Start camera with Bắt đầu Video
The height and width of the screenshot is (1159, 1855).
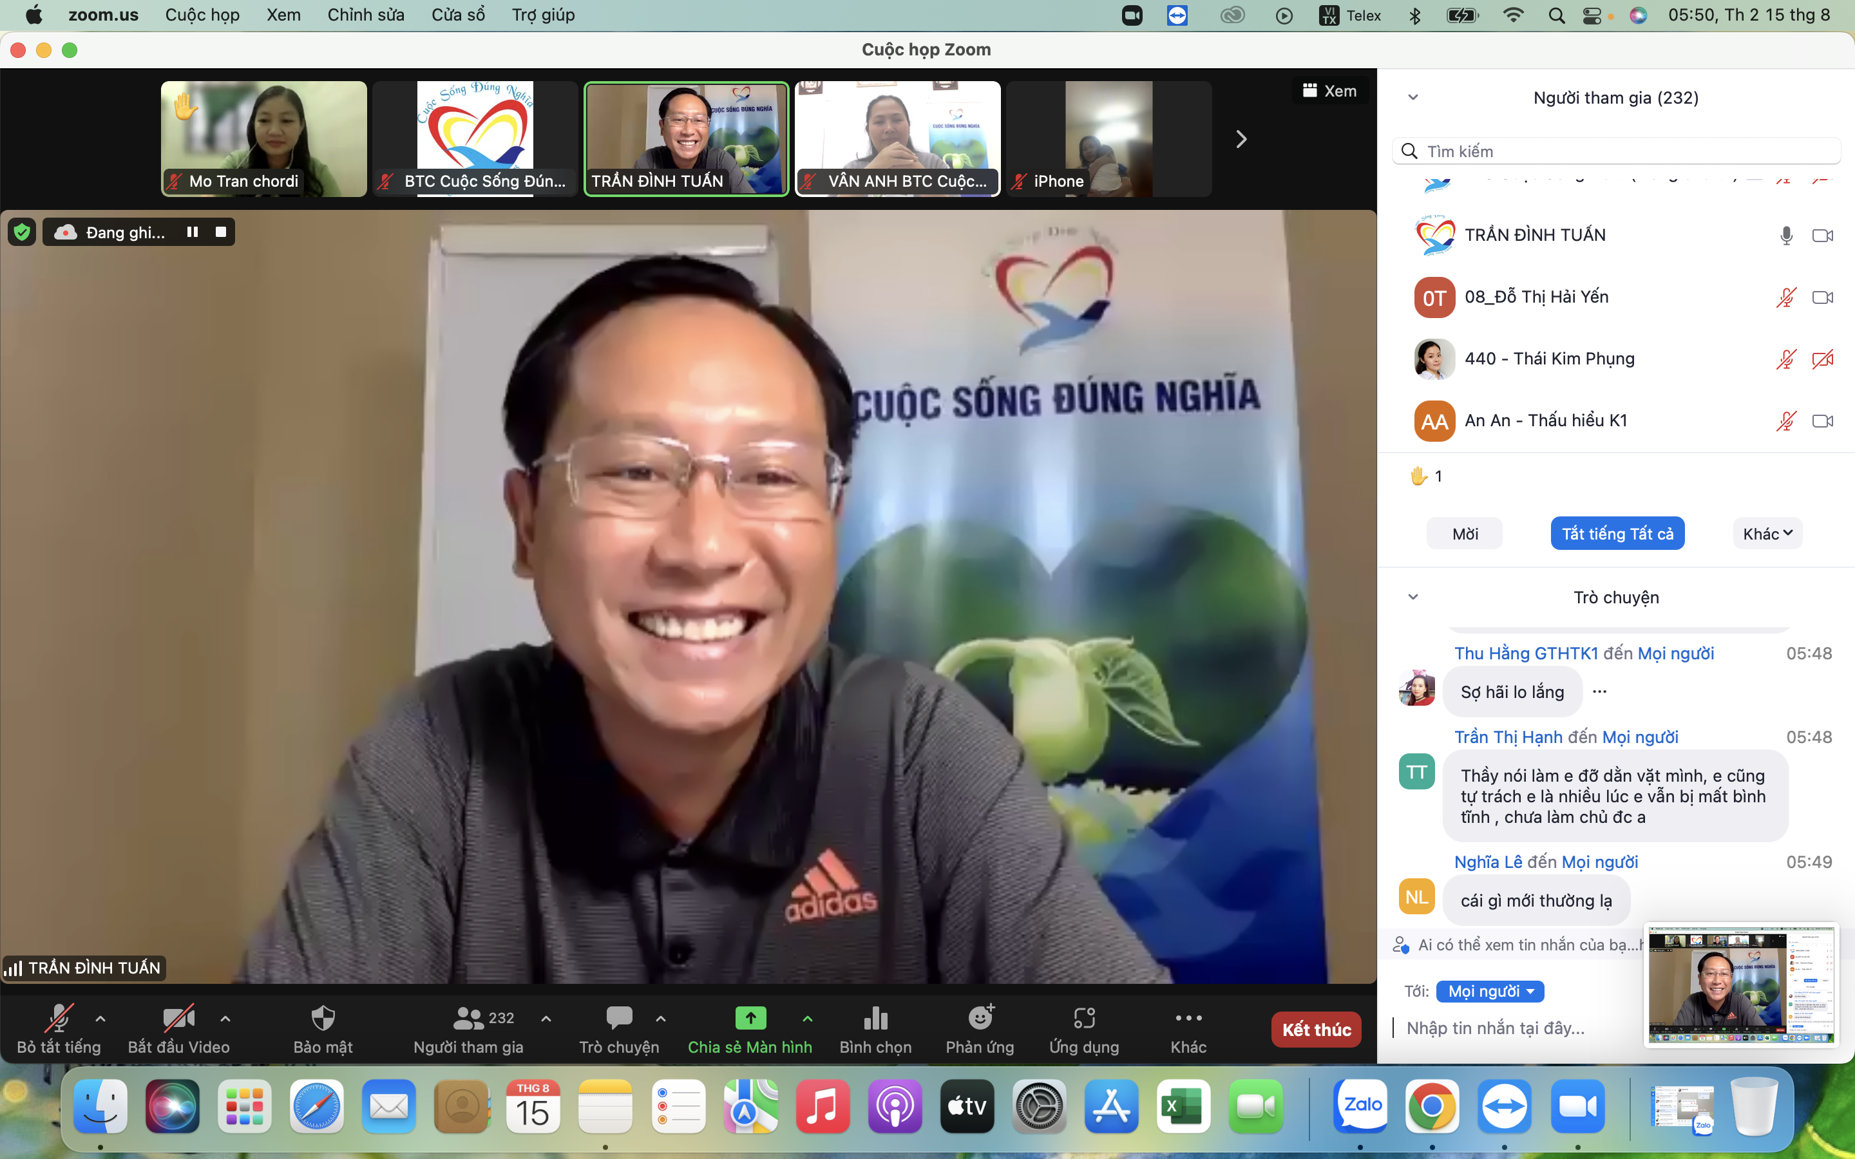pos(178,1030)
